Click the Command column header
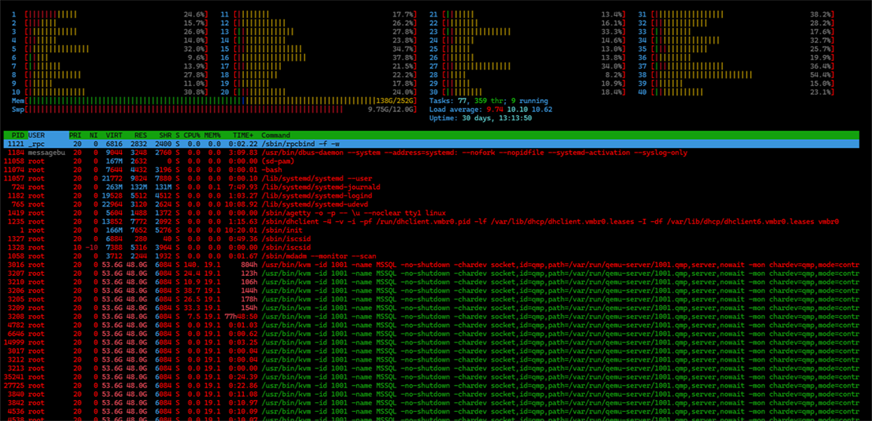872x421 pixels. pos(276,135)
